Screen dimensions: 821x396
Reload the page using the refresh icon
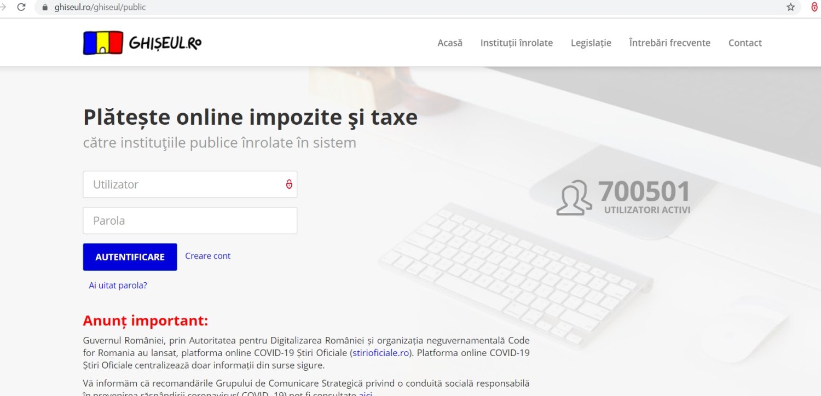(21, 7)
